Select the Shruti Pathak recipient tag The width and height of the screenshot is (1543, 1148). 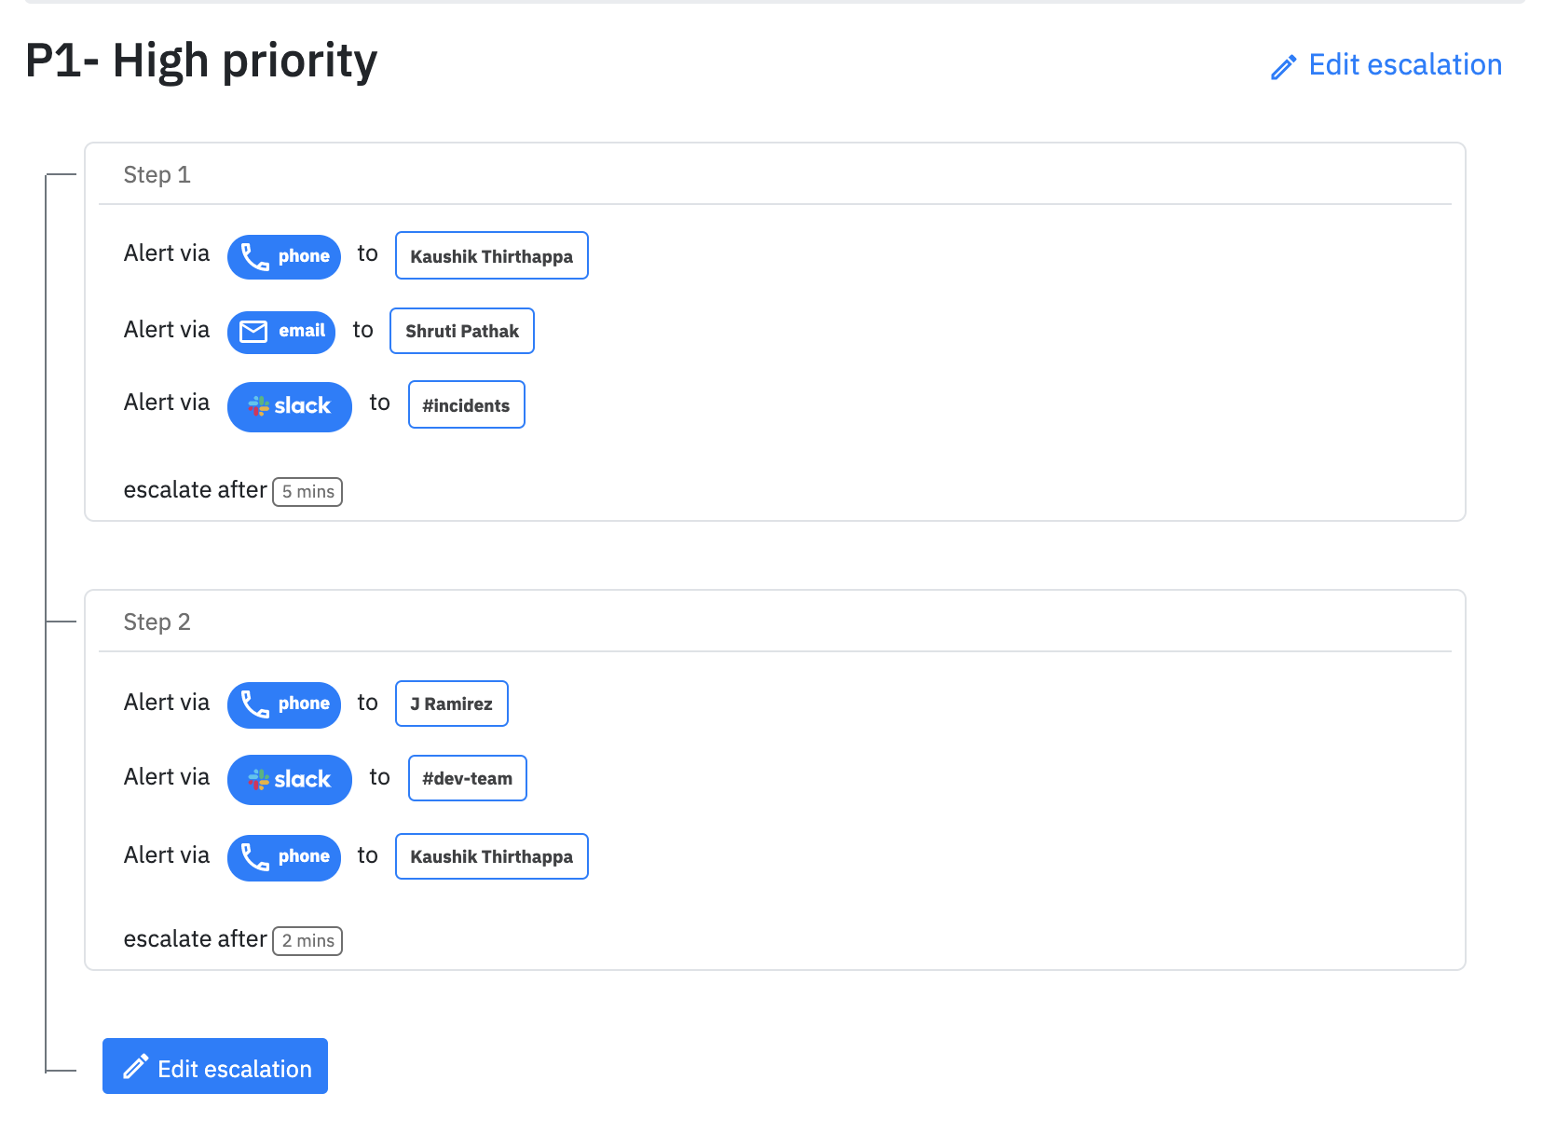click(x=462, y=331)
